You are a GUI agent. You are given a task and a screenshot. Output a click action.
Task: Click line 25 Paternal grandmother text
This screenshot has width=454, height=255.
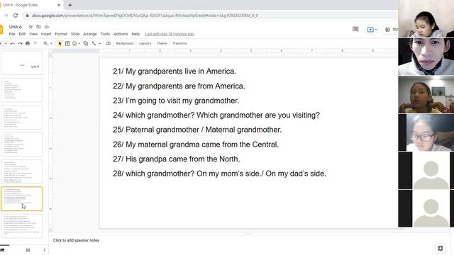(197, 130)
